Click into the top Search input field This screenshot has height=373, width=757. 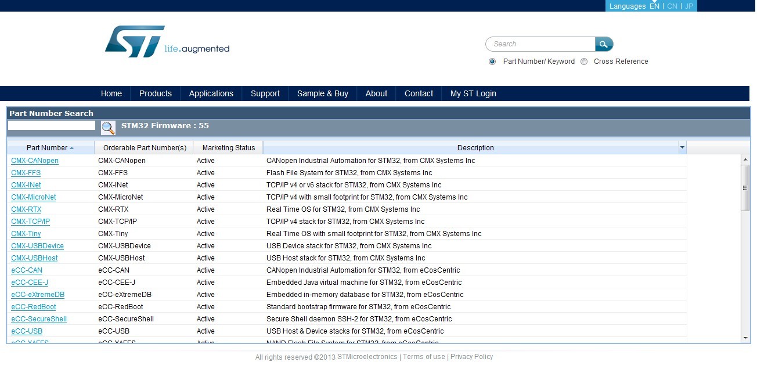tap(540, 44)
